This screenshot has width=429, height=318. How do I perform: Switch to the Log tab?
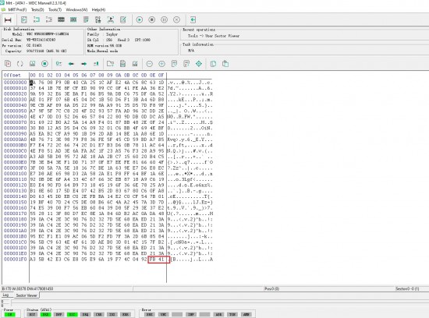(5, 295)
